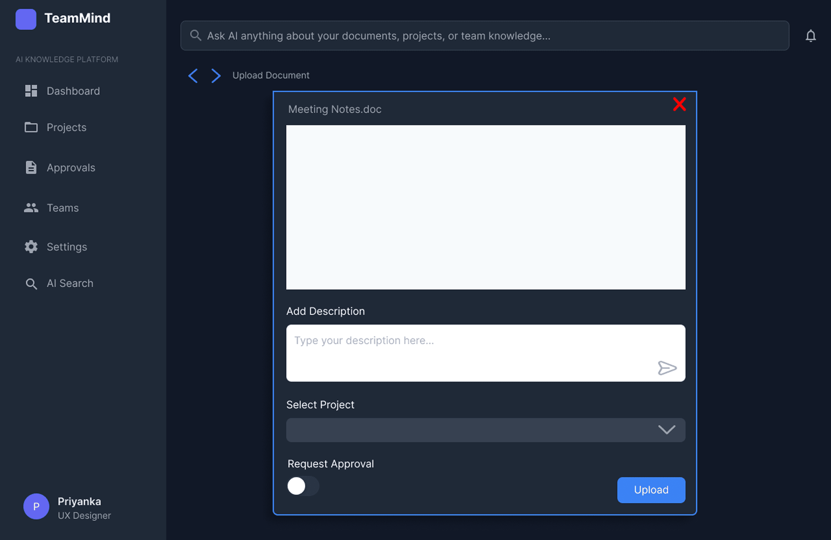Open Dashboard from the sidebar

click(73, 91)
